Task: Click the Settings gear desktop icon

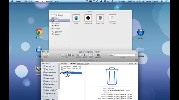Action: tap(38, 69)
